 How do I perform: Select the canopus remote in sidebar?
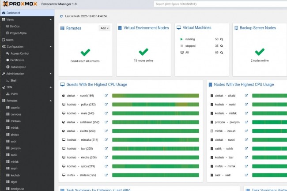tap(15, 114)
